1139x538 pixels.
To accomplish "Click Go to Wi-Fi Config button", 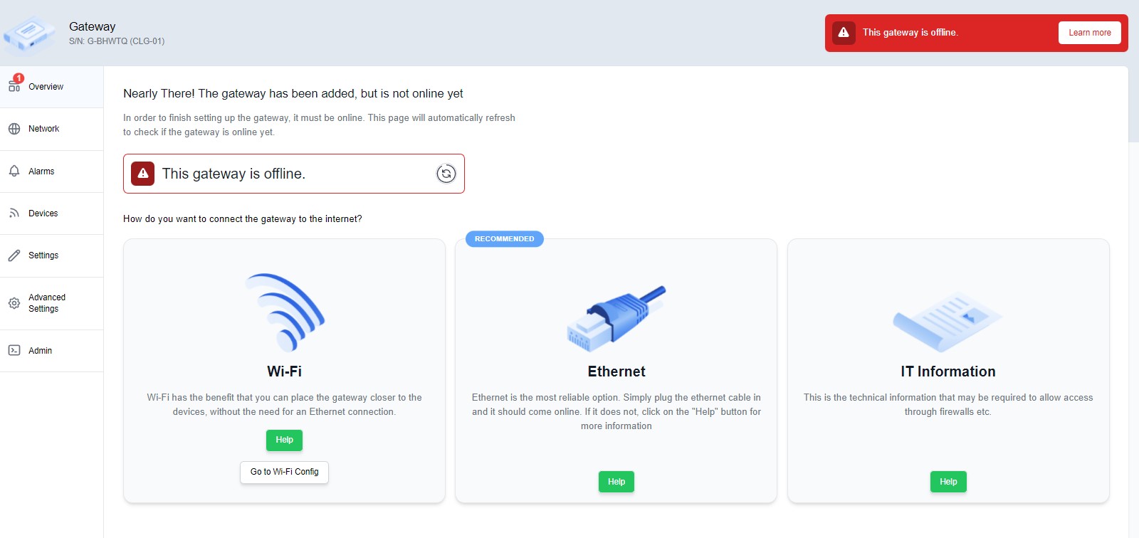I will pyautogui.click(x=284, y=472).
